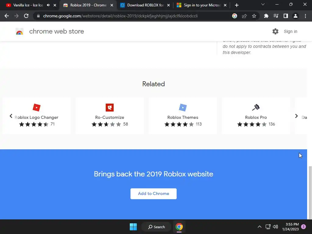Close the Vanilla Ice tab
This screenshot has height=234, width=312.
(55, 5)
